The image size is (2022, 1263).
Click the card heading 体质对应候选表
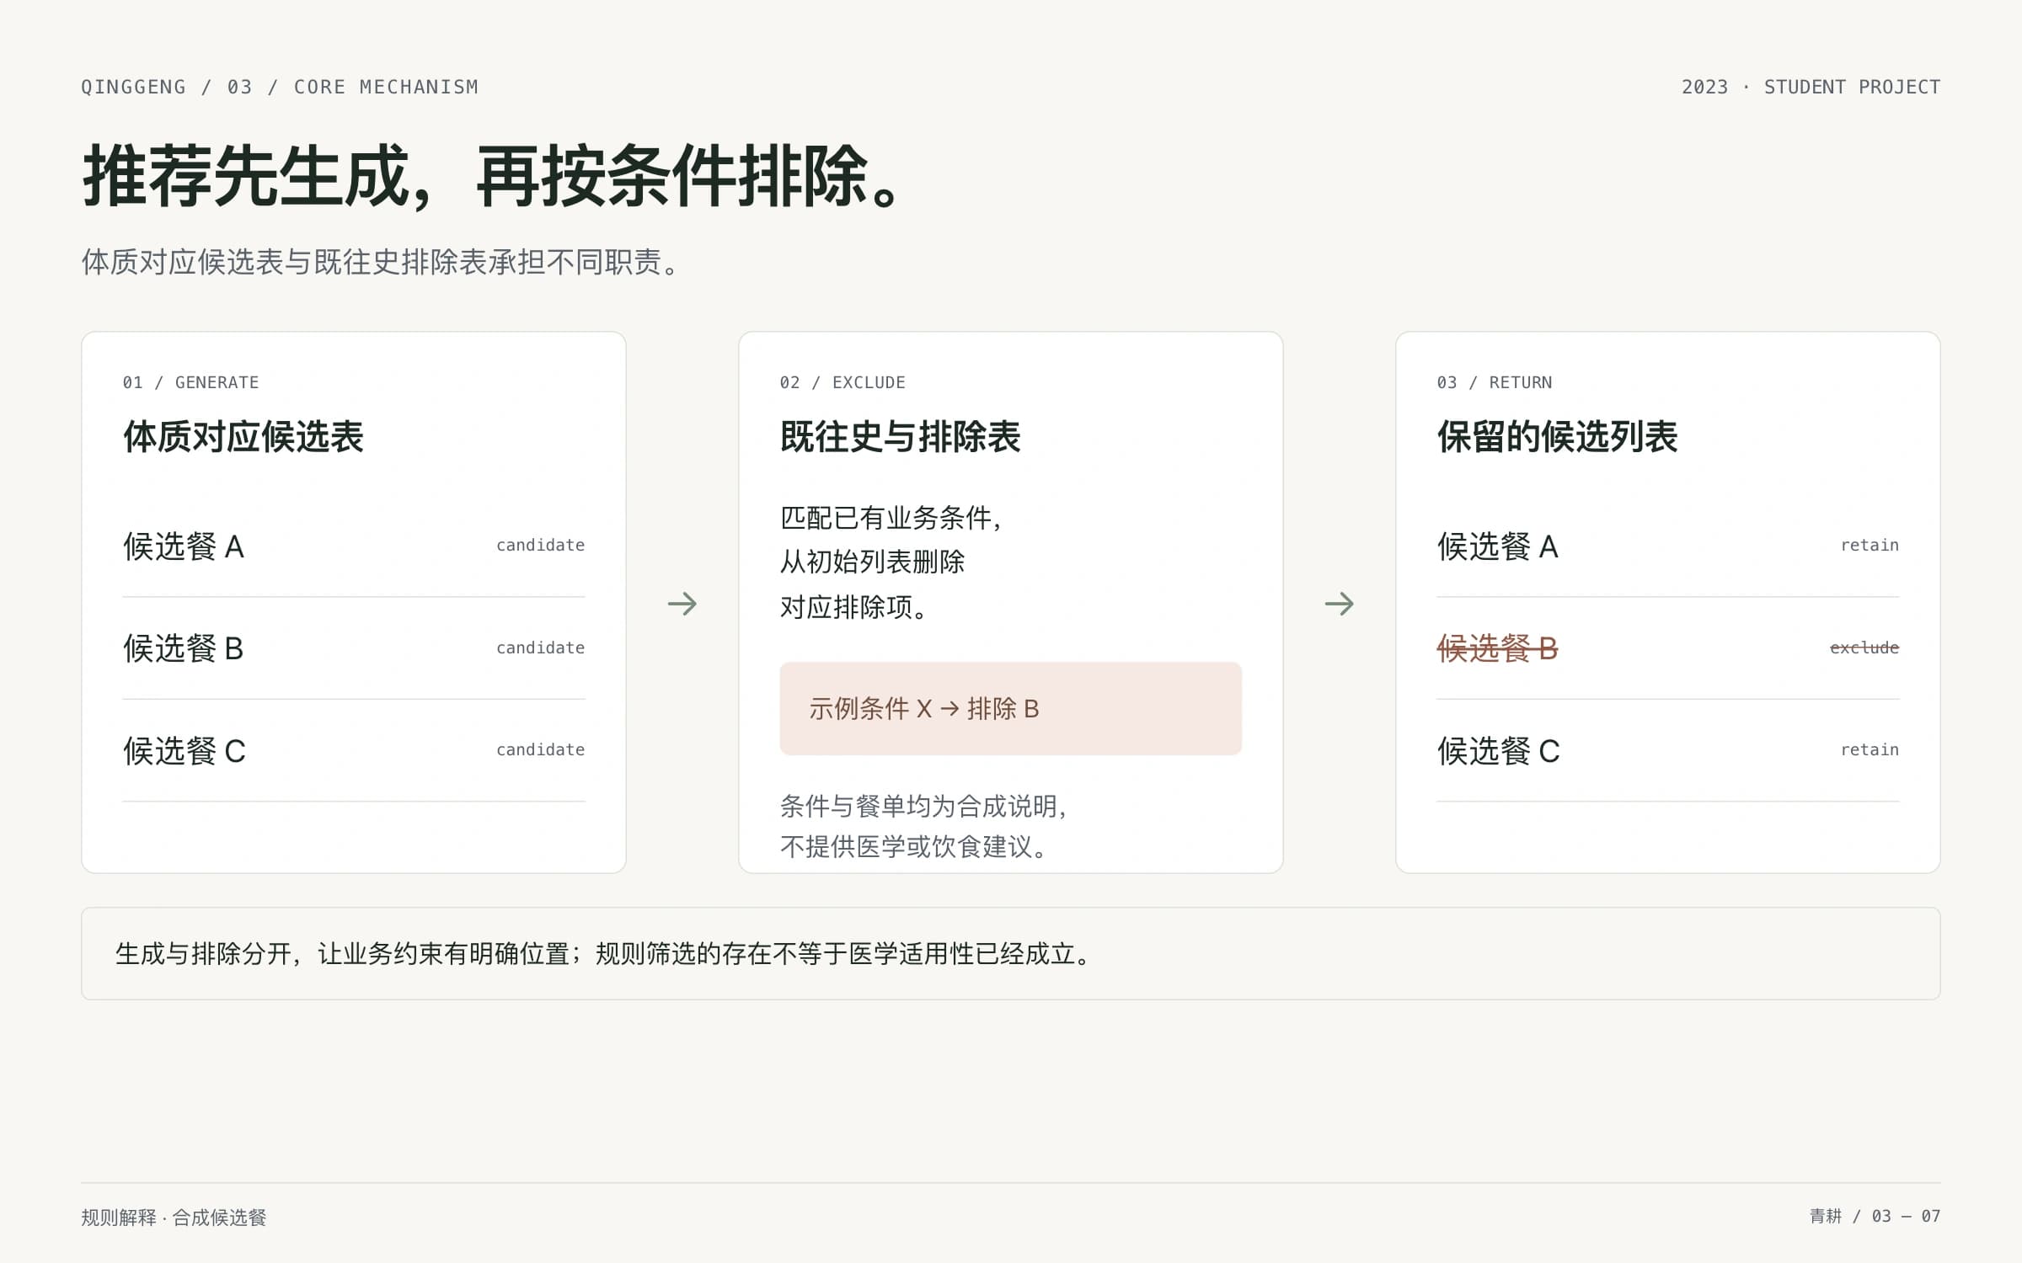pyautogui.click(x=243, y=436)
